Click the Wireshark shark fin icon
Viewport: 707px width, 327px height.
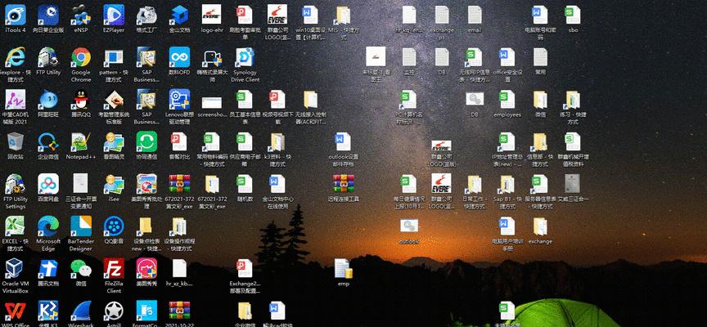[x=81, y=311]
